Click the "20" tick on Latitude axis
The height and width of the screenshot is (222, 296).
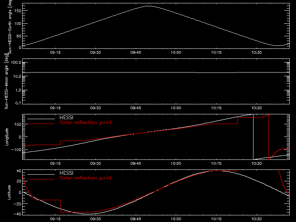coord(19,181)
